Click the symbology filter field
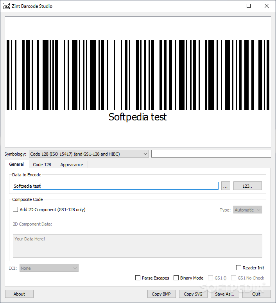276x303 pixels. point(211,154)
